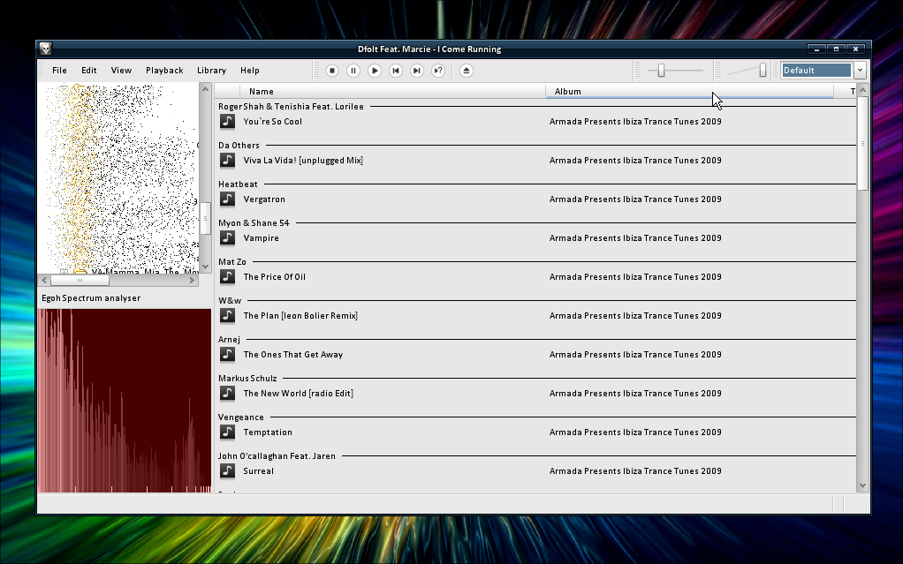Sort by the Album column header

pyautogui.click(x=568, y=91)
